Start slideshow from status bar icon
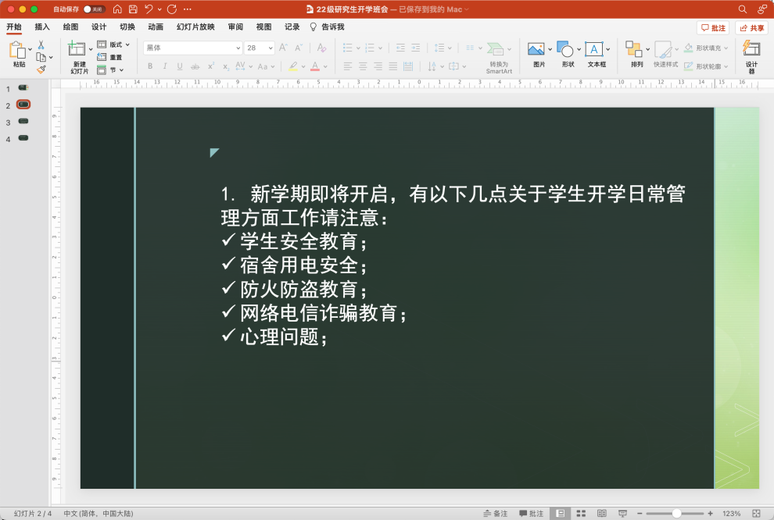 point(622,513)
